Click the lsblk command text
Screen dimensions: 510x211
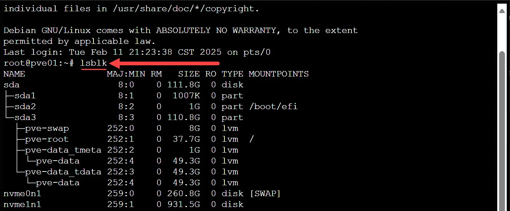[94, 63]
